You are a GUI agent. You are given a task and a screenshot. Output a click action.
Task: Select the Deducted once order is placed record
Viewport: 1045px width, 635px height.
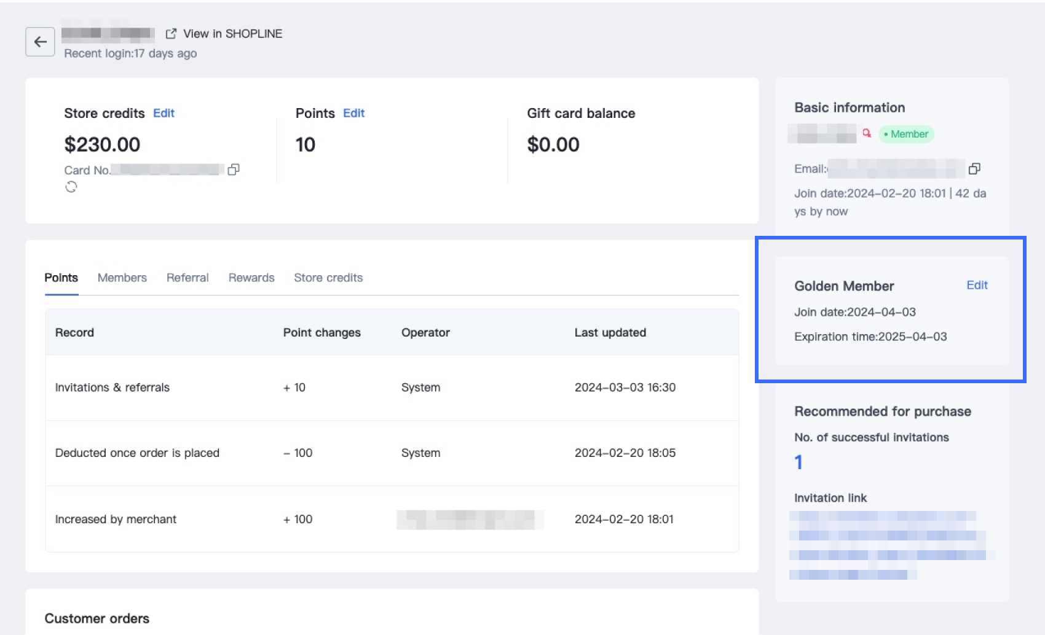[x=392, y=453]
